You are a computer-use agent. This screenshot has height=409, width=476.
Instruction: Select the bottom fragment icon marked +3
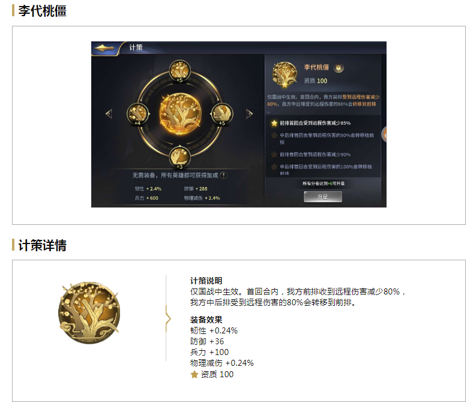pos(179,157)
